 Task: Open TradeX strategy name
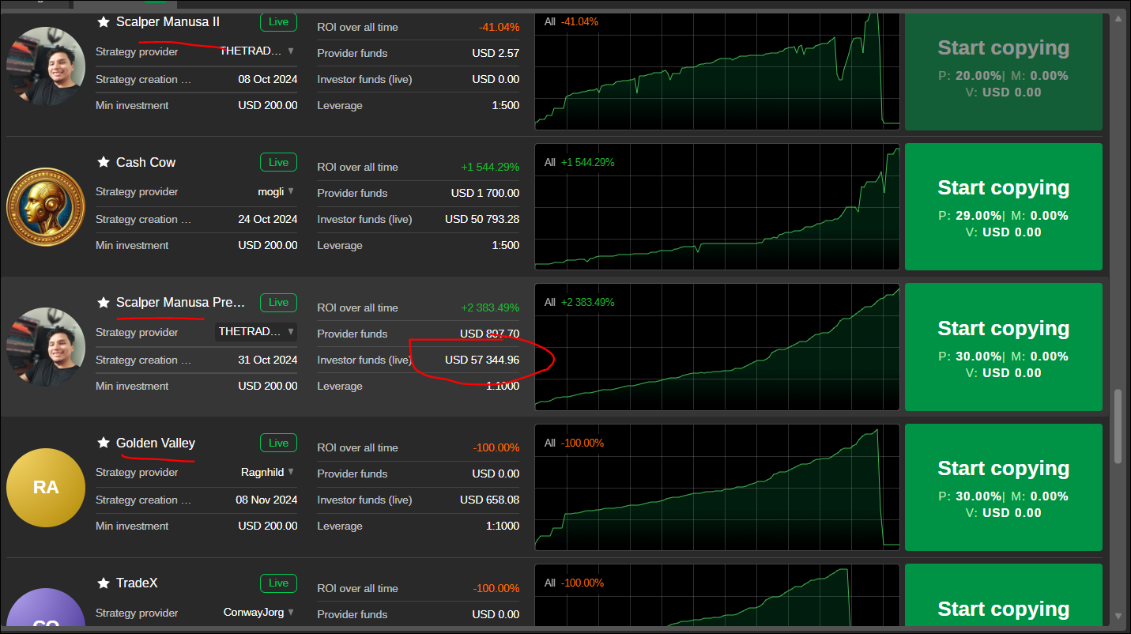pyautogui.click(x=137, y=583)
